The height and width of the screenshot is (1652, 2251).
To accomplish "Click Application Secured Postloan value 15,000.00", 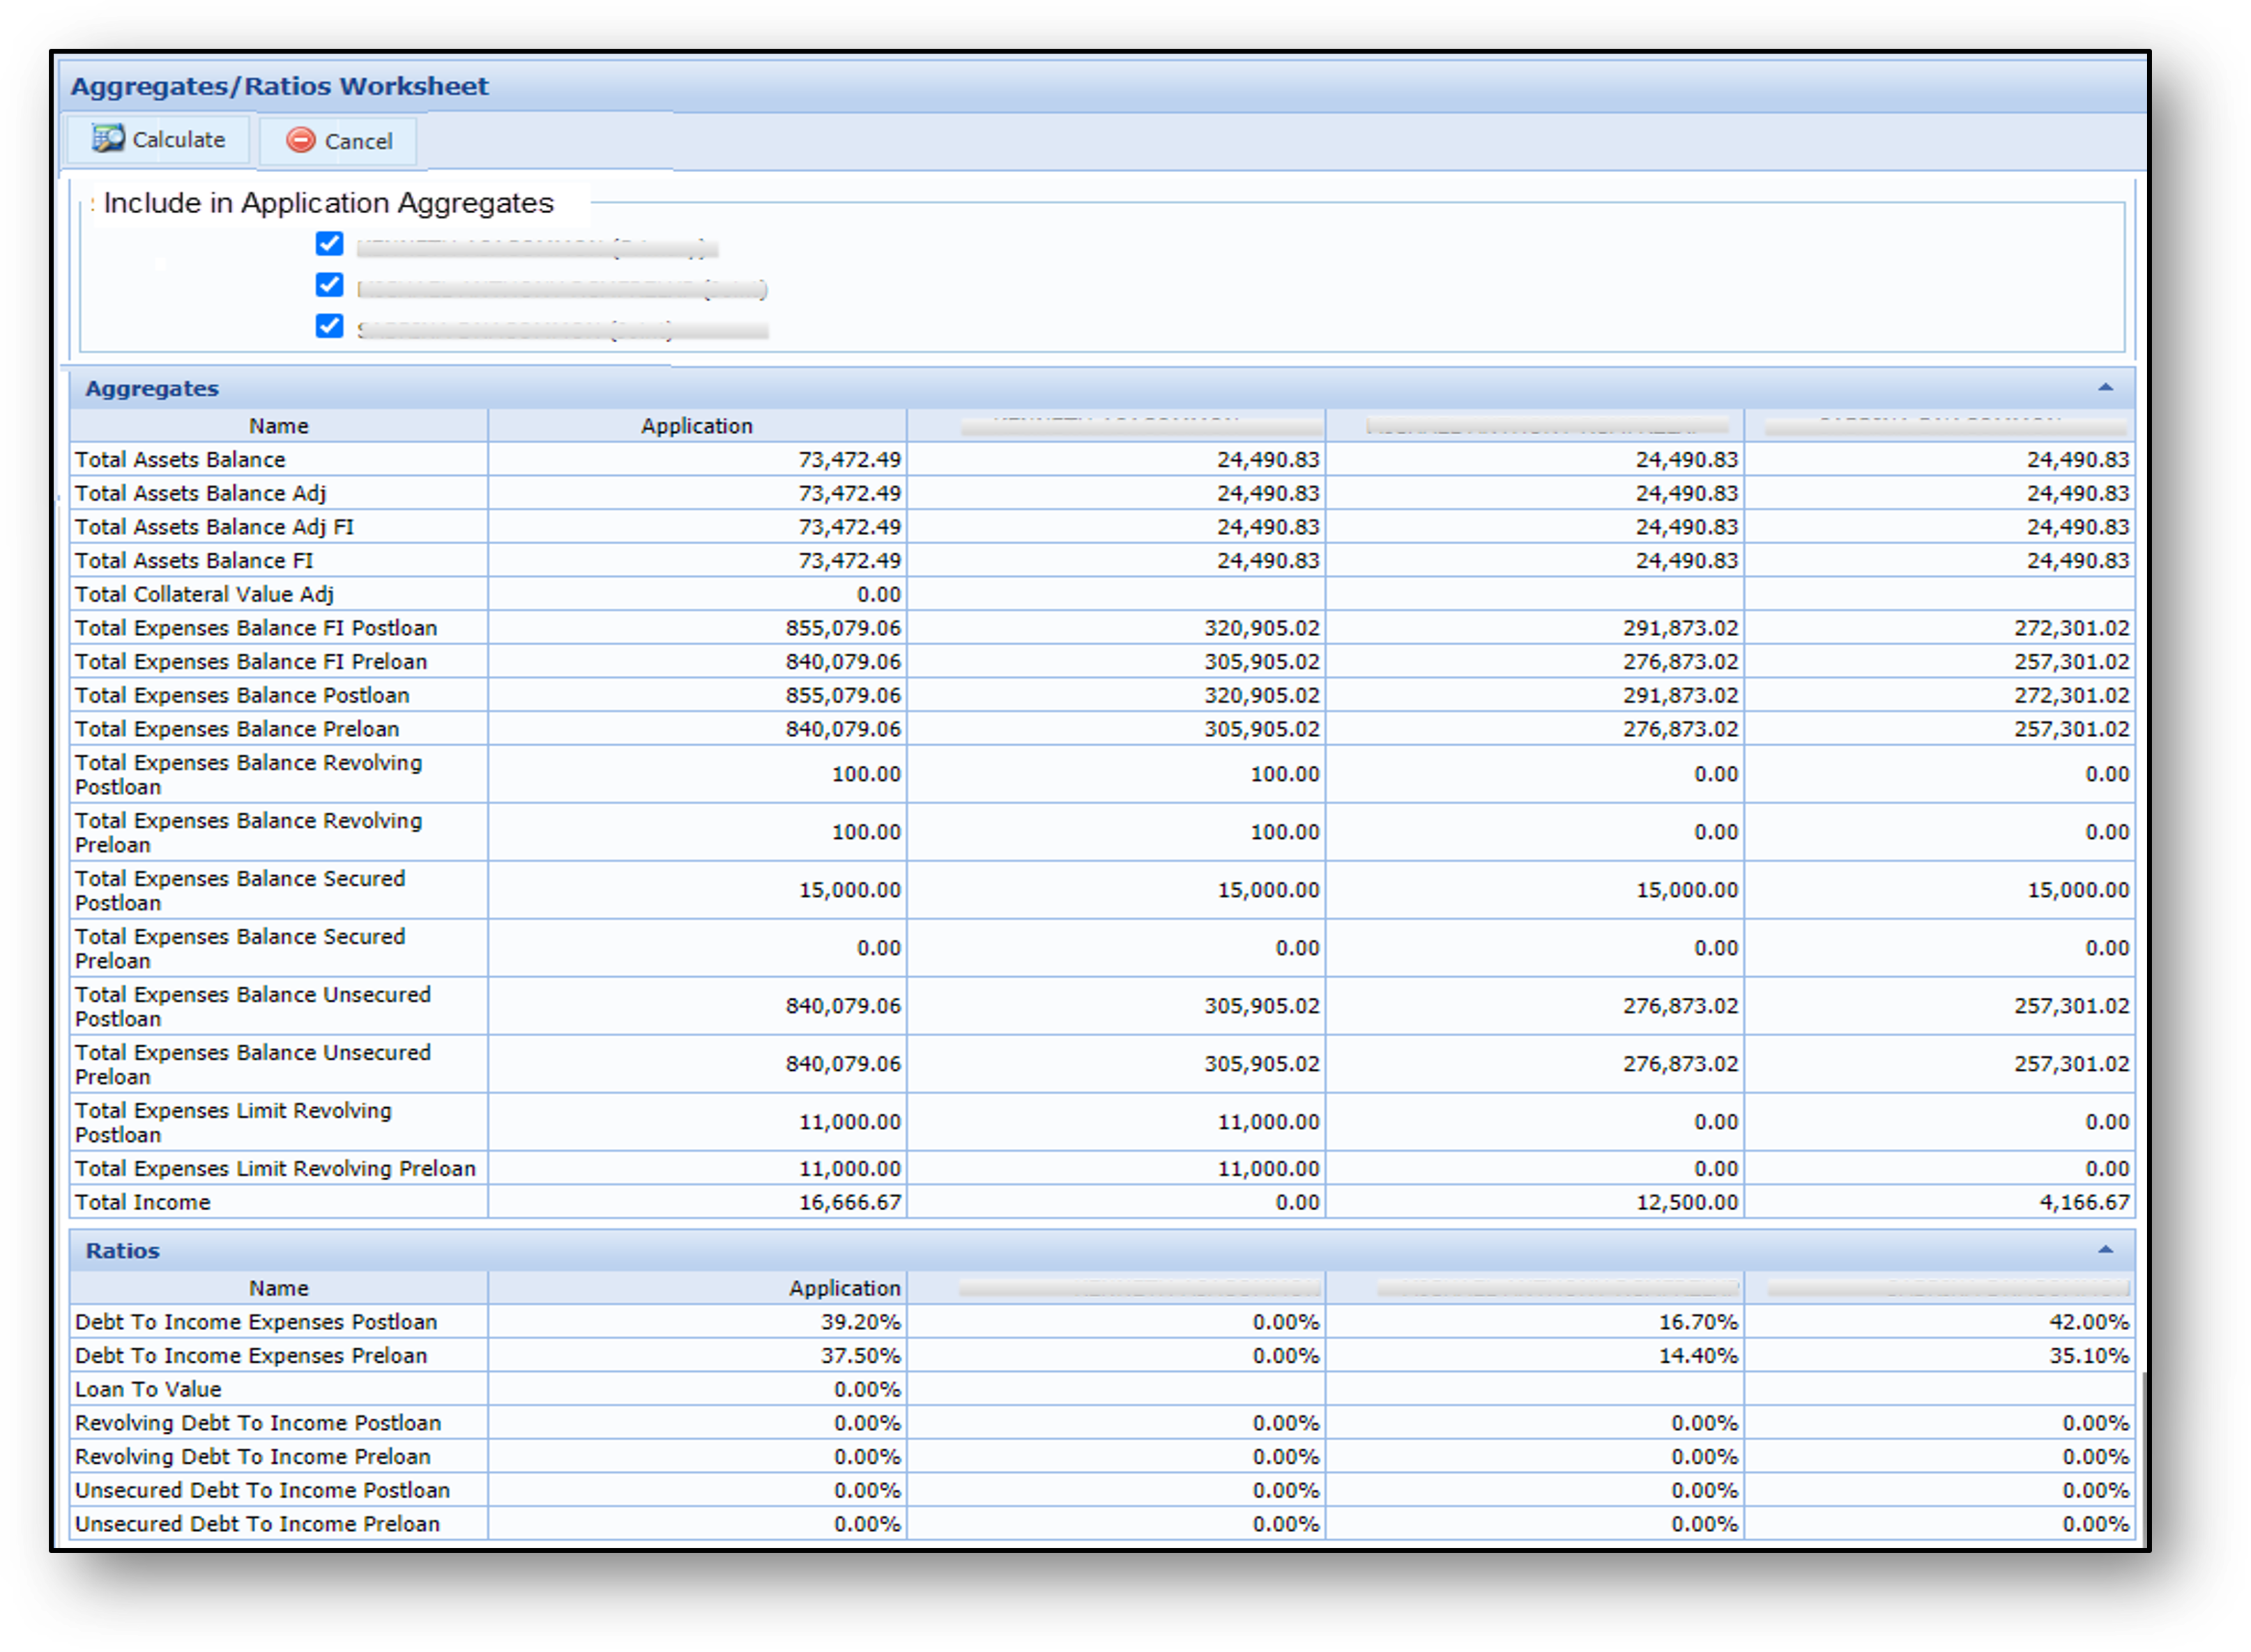I will [x=849, y=890].
